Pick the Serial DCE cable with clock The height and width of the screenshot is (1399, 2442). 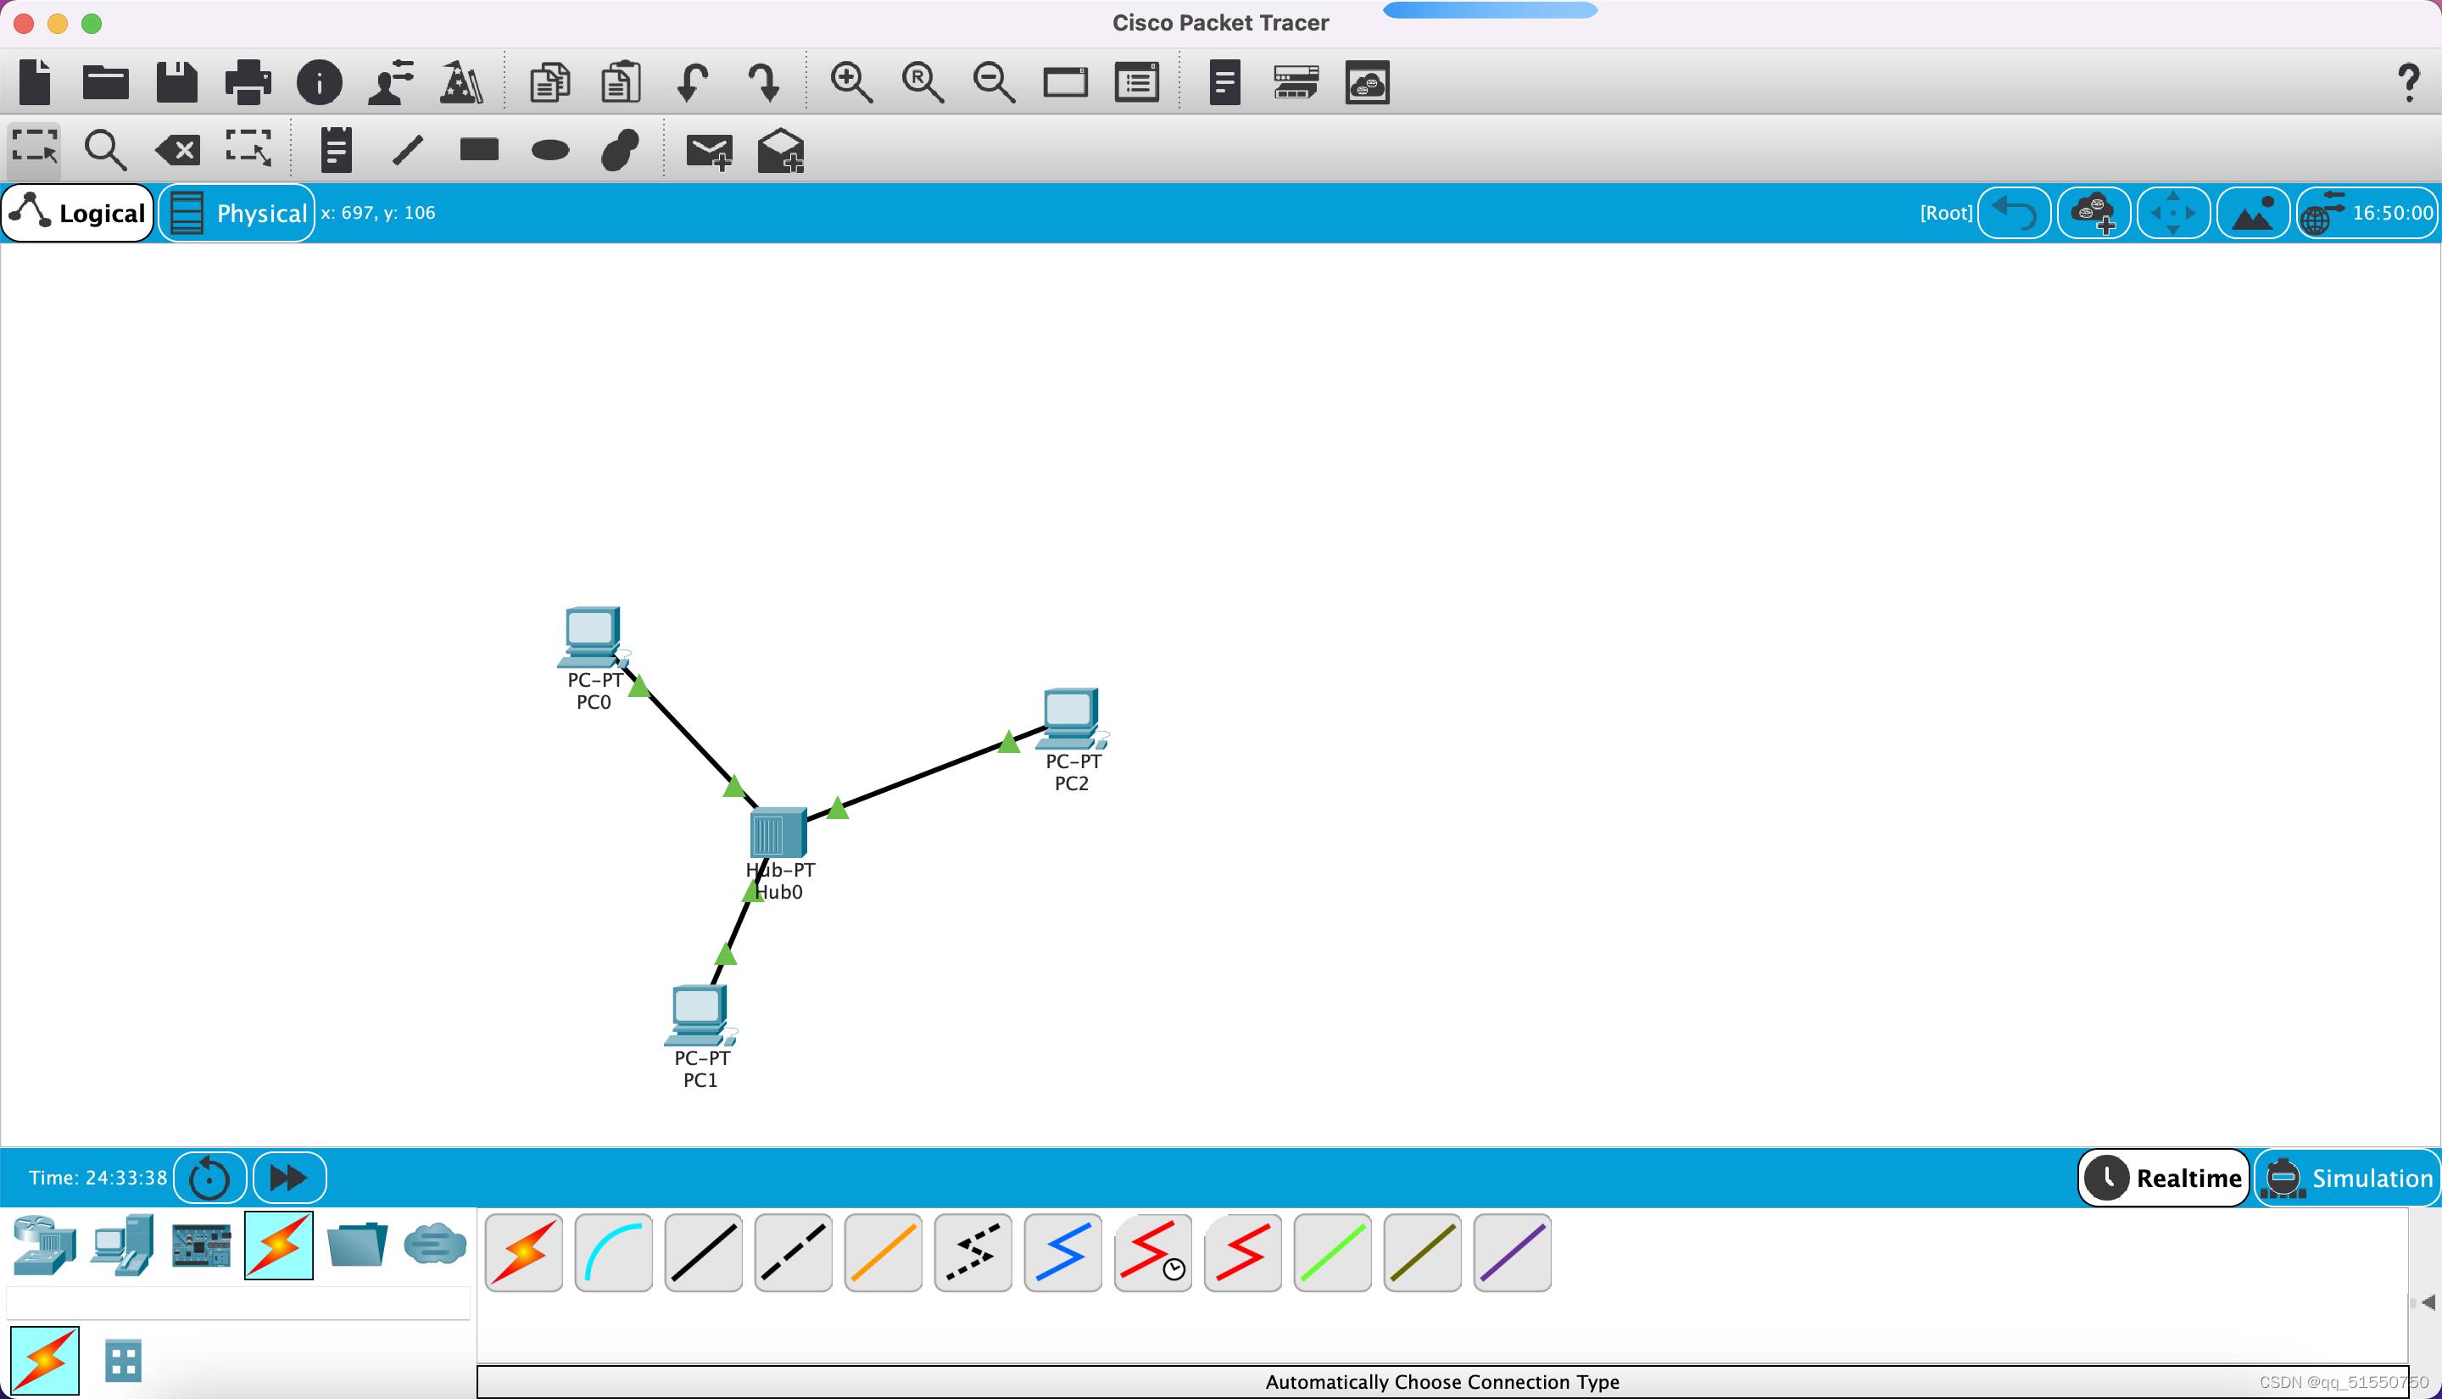[x=1153, y=1252]
